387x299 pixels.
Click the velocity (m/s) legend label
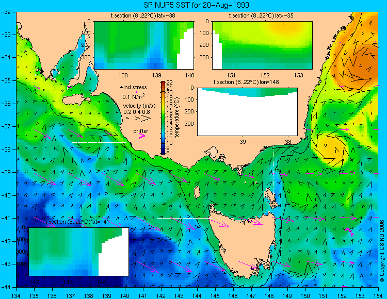(139, 106)
